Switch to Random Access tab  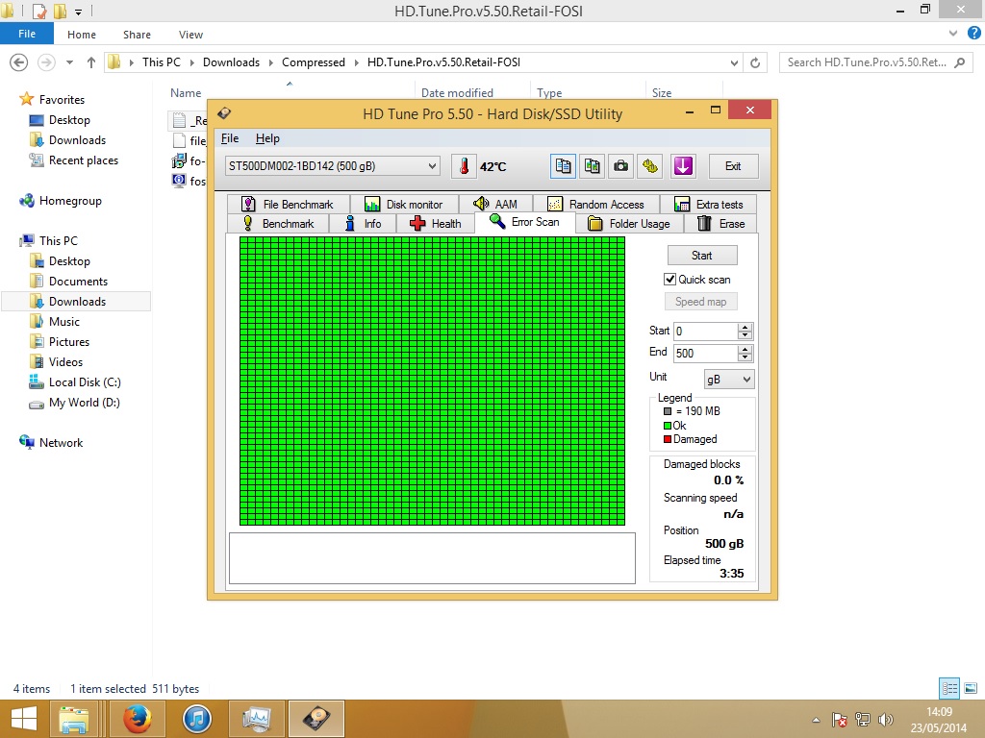(x=596, y=205)
